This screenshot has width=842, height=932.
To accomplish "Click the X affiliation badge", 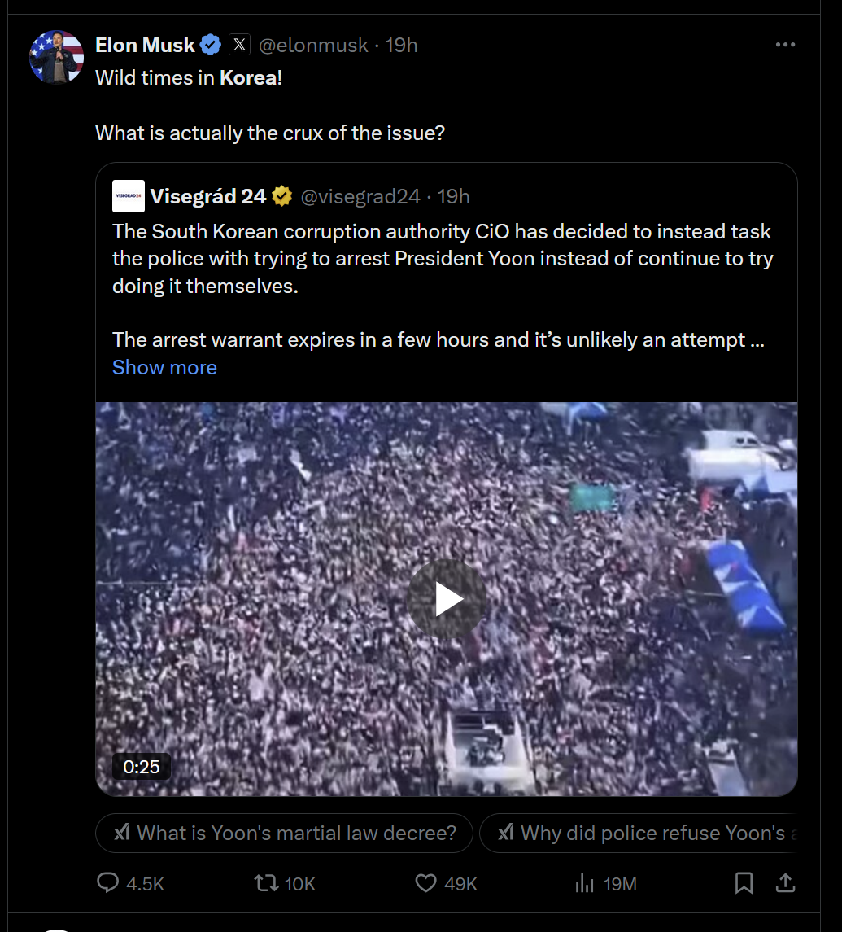I will (x=239, y=46).
